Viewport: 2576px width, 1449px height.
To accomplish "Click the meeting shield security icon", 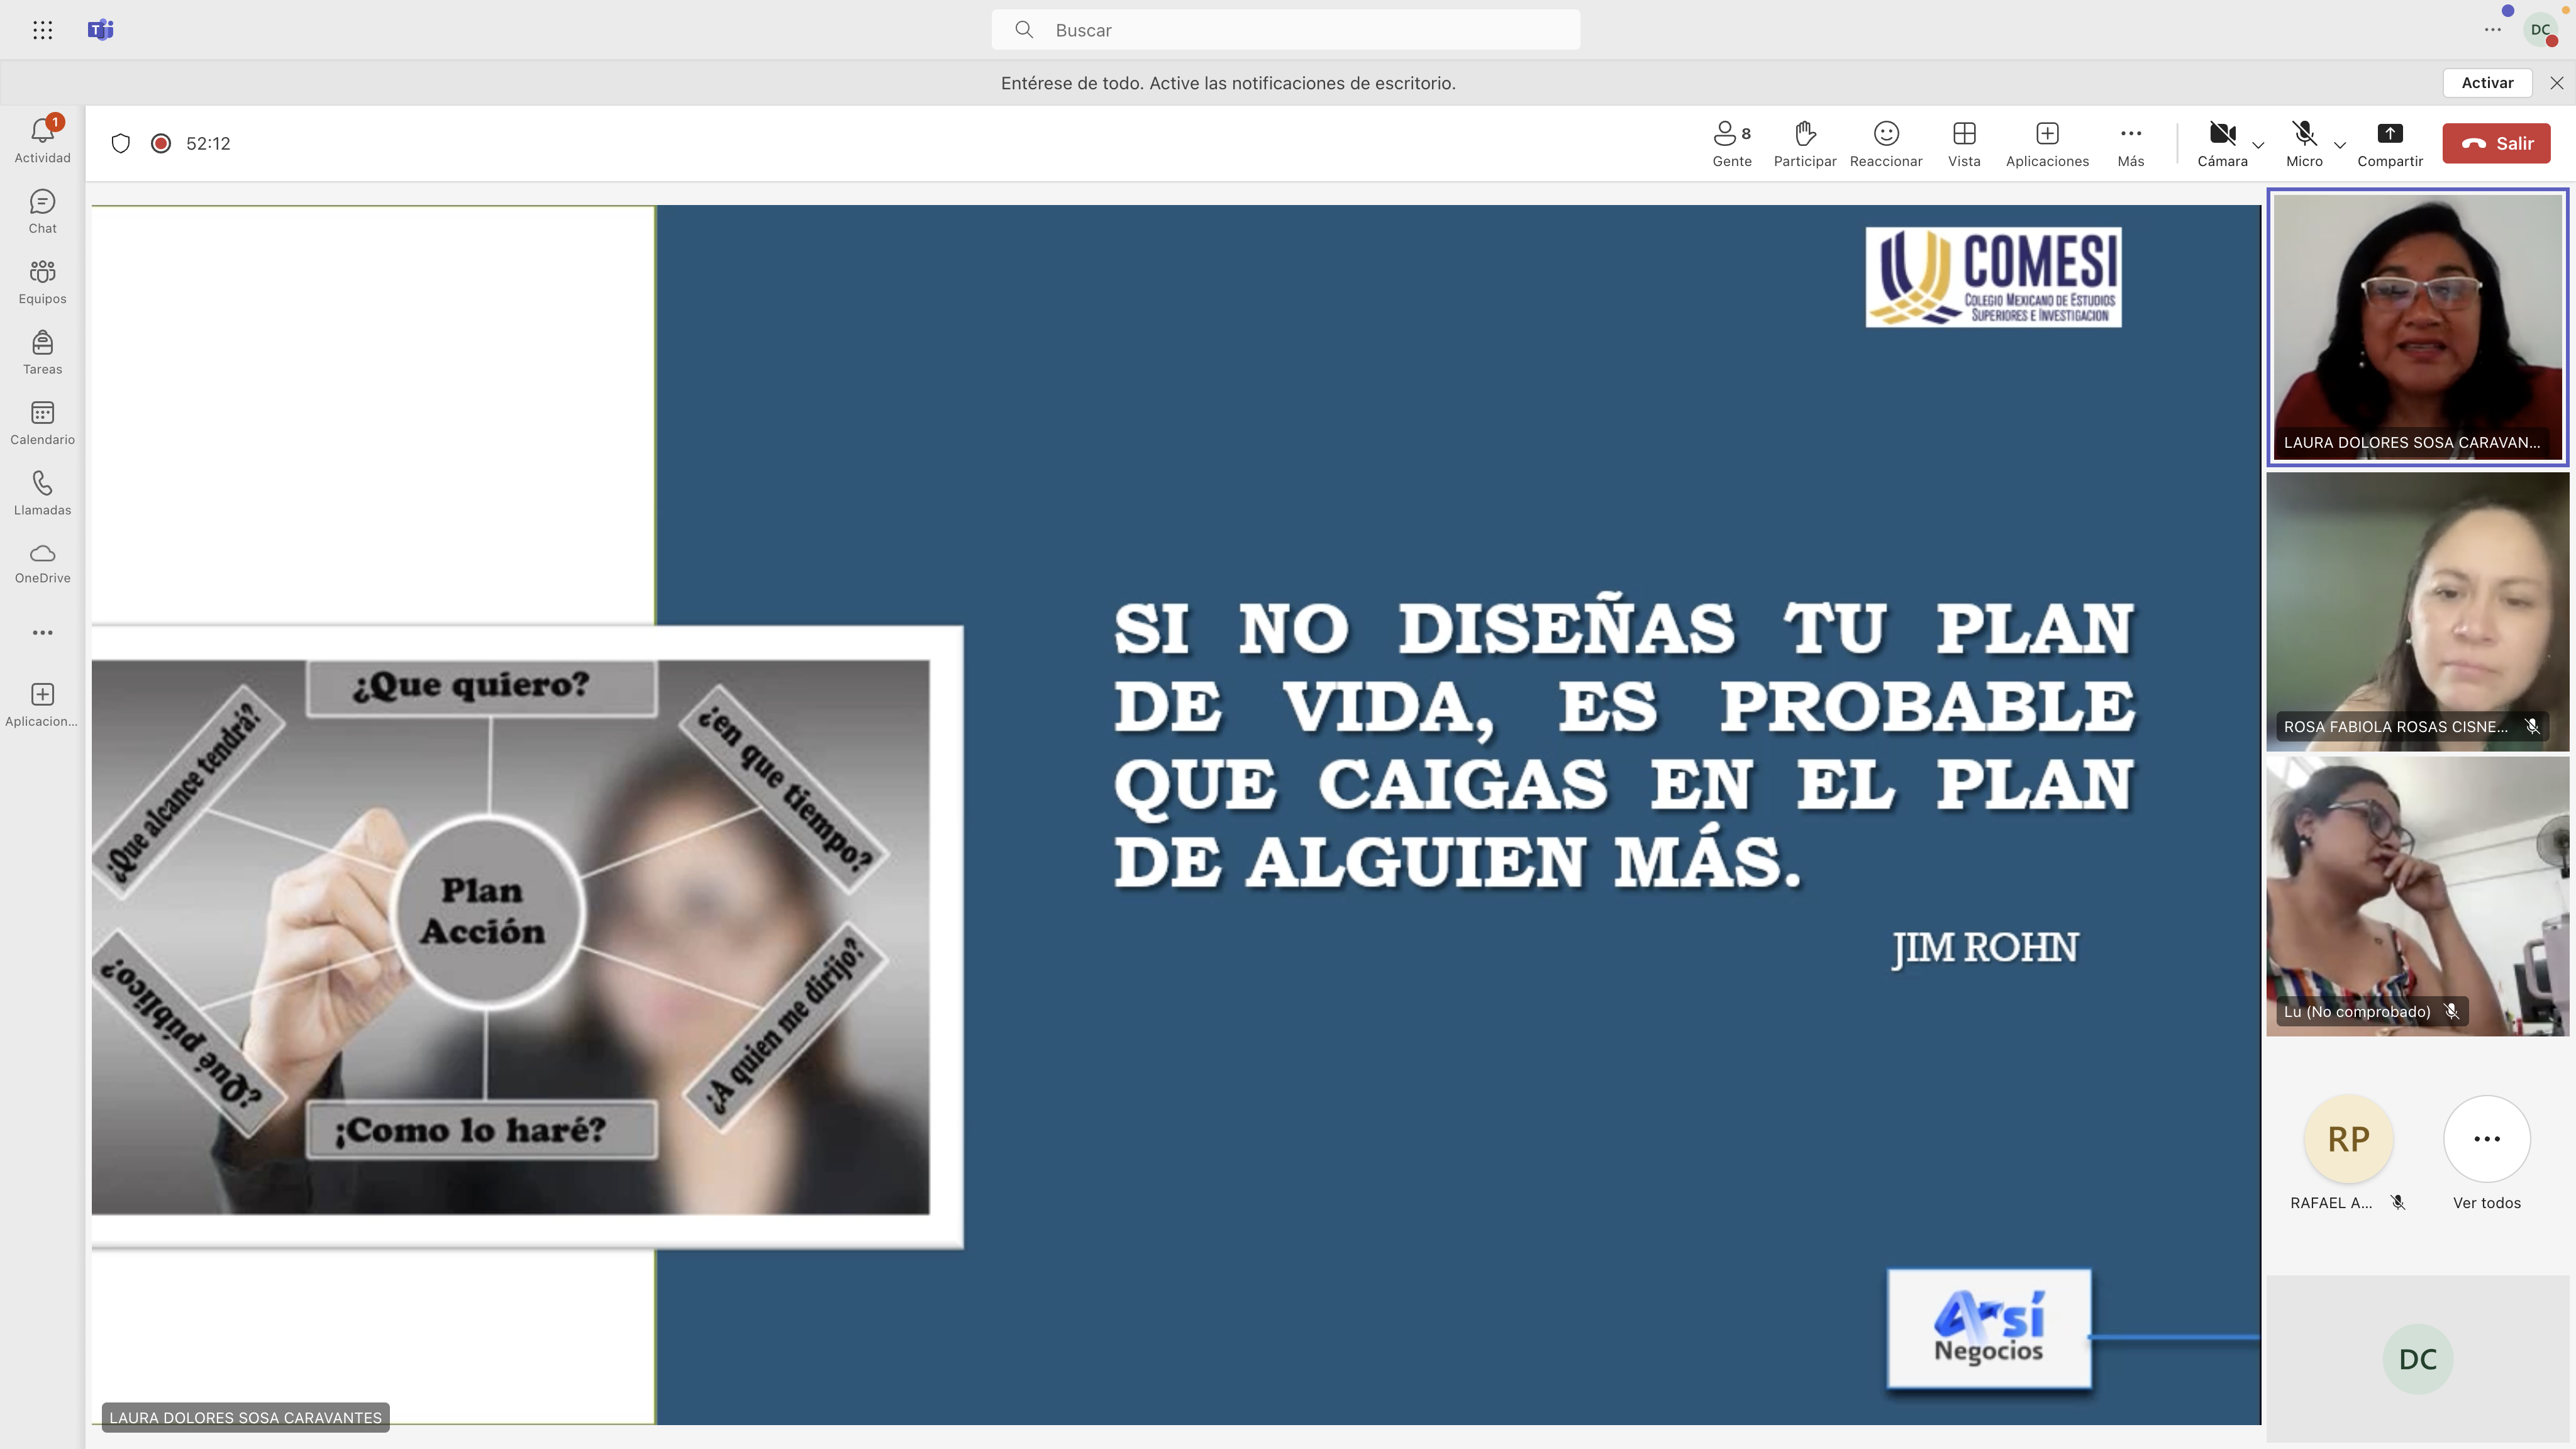I will (121, 143).
